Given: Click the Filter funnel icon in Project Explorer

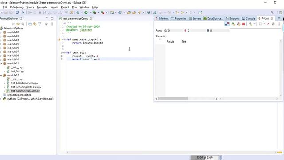Looking at the screenshot, I should tap(39, 24).
